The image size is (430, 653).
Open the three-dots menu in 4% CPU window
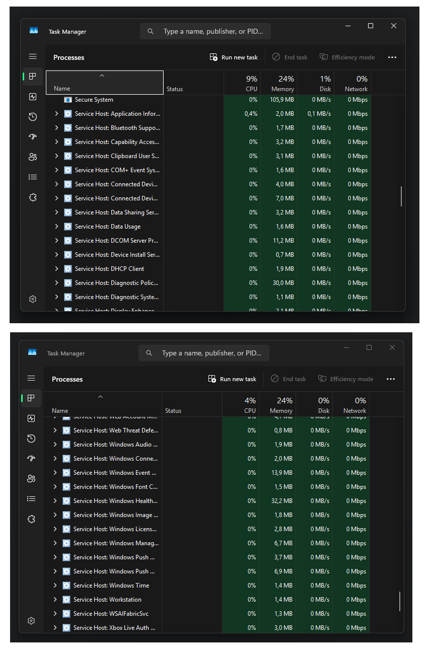pyautogui.click(x=391, y=379)
